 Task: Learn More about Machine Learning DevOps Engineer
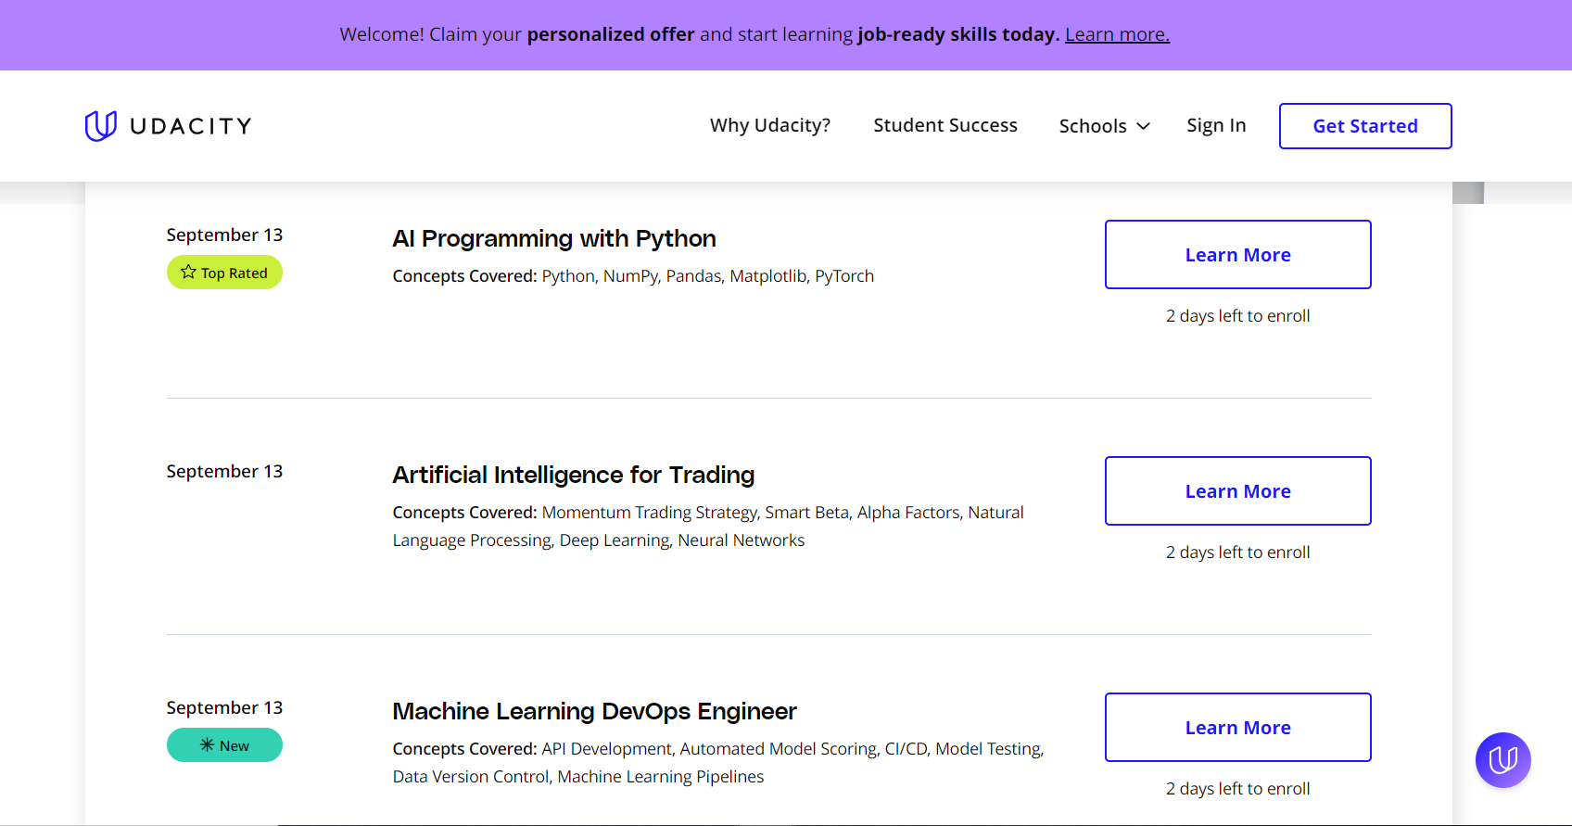tap(1237, 728)
